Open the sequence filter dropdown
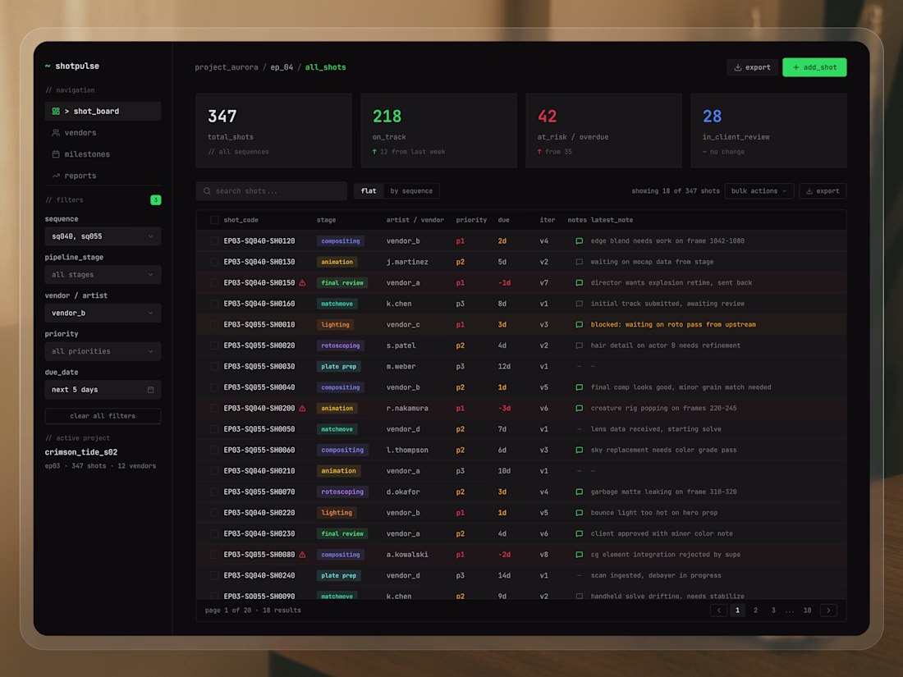Viewport: 903px width, 677px height. (103, 236)
